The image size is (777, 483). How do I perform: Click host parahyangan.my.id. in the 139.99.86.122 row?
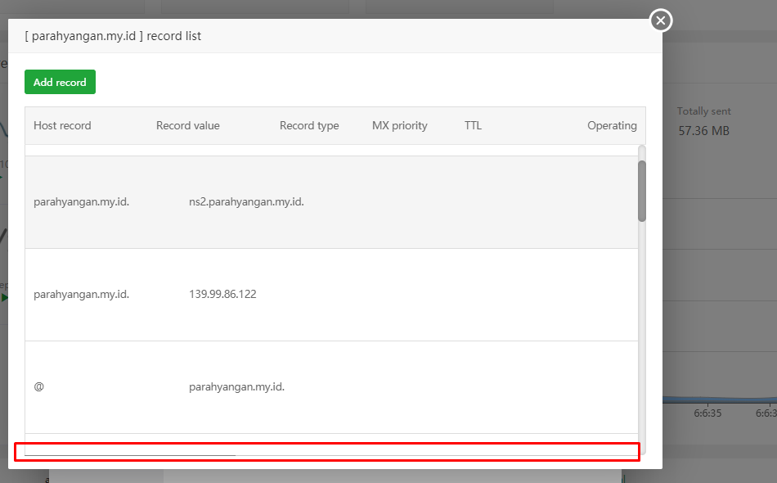[x=81, y=294]
